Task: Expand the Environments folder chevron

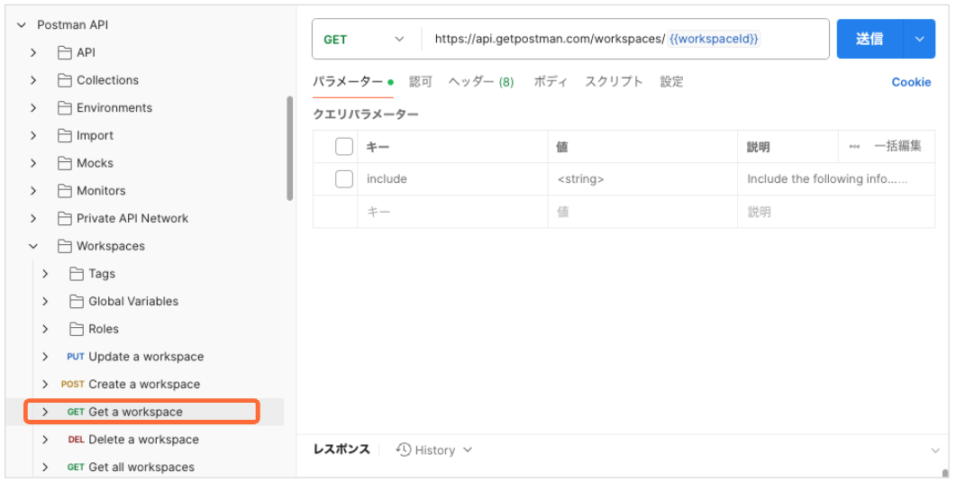Action: pyautogui.click(x=33, y=108)
